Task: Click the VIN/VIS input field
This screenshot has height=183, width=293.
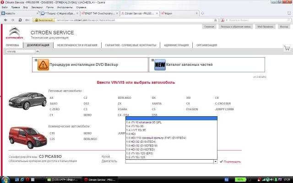Action: click(x=20, y=51)
